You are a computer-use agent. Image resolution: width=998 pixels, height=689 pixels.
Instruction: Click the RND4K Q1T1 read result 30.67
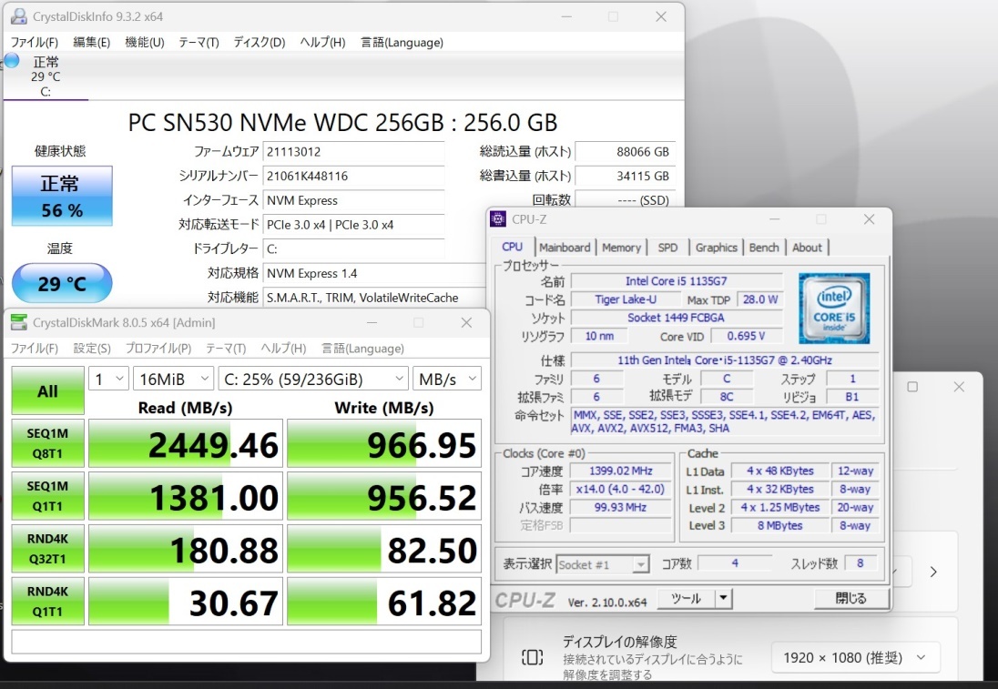click(185, 602)
